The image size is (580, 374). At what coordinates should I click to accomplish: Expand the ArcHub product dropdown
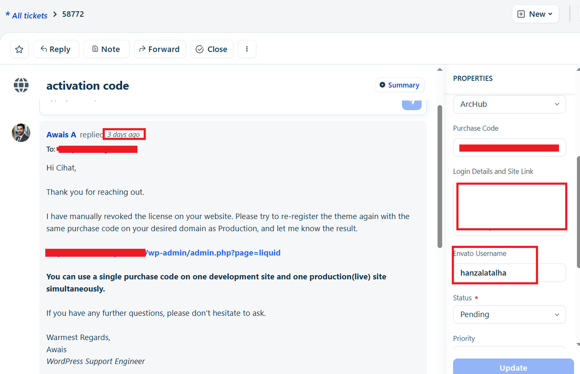coord(509,104)
